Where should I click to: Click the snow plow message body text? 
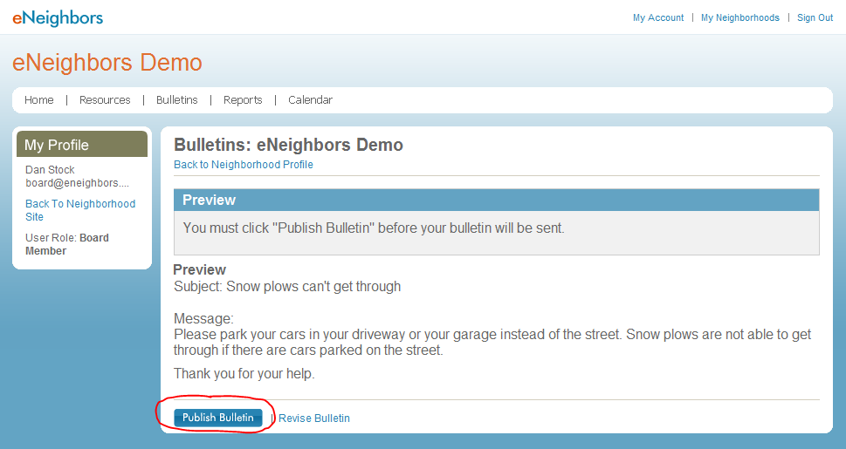492,343
